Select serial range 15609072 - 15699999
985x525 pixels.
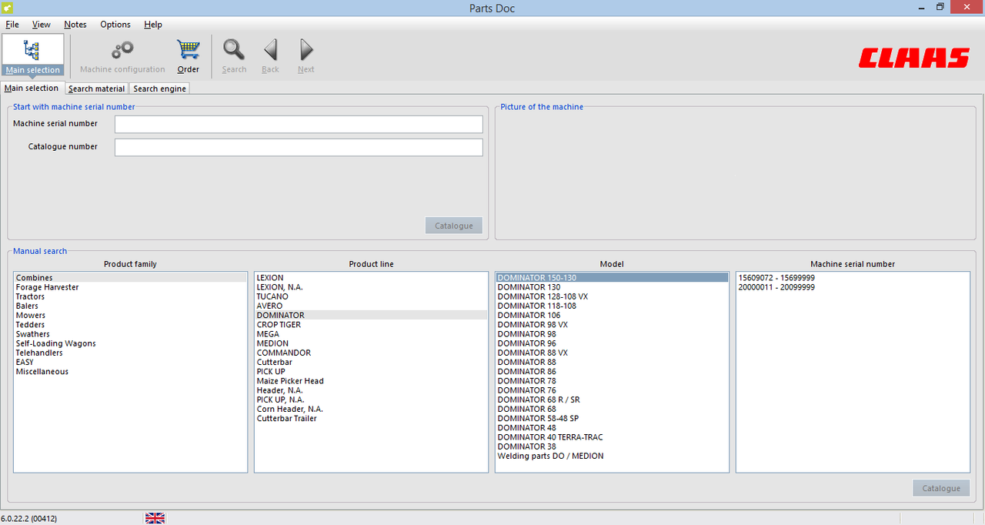coord(853,278)
